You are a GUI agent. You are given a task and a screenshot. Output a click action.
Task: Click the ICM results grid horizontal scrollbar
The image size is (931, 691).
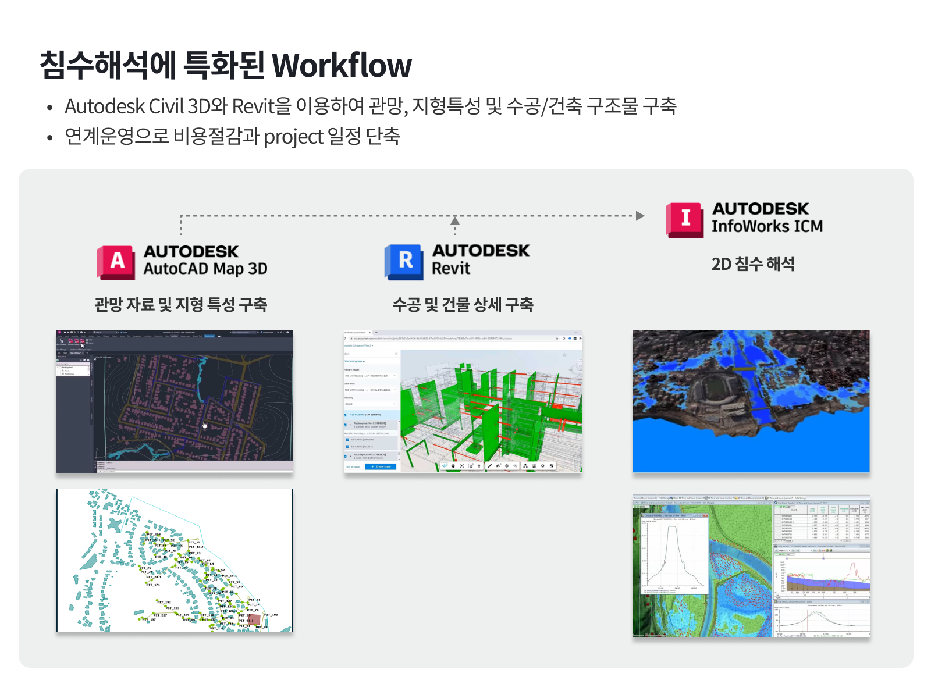pos(847,541)
